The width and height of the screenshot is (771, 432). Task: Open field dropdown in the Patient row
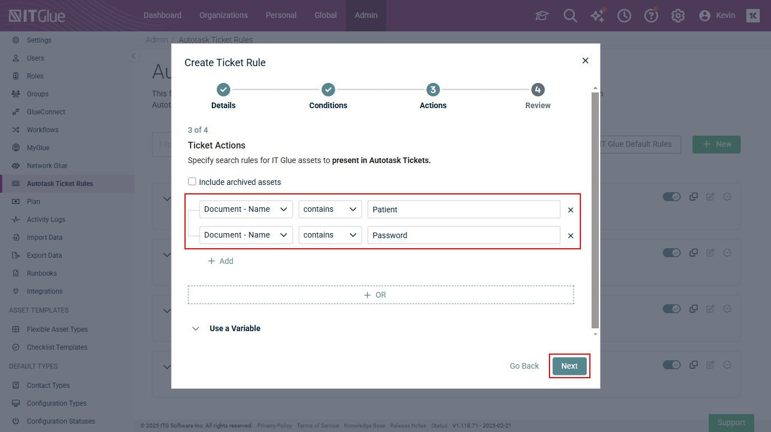[x=246, y=210]
